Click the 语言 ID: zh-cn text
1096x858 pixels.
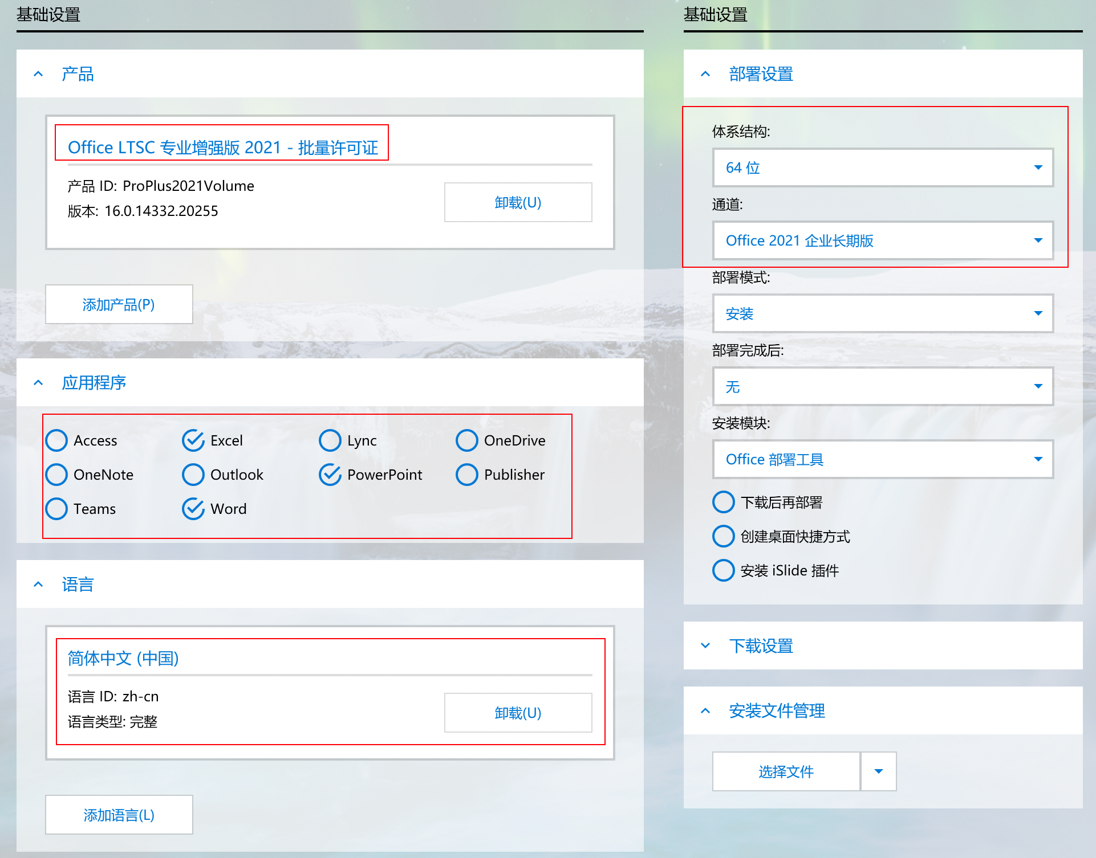point(113,696)
